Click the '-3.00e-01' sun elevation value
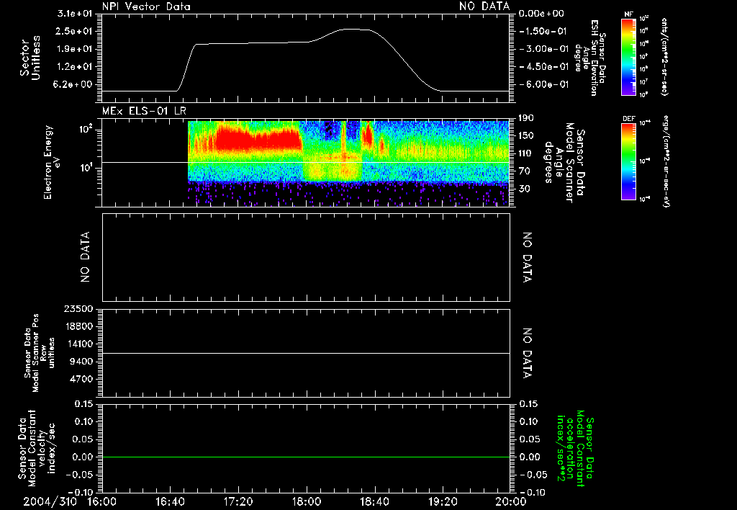The image size is (737, 510). pos(544,49)
